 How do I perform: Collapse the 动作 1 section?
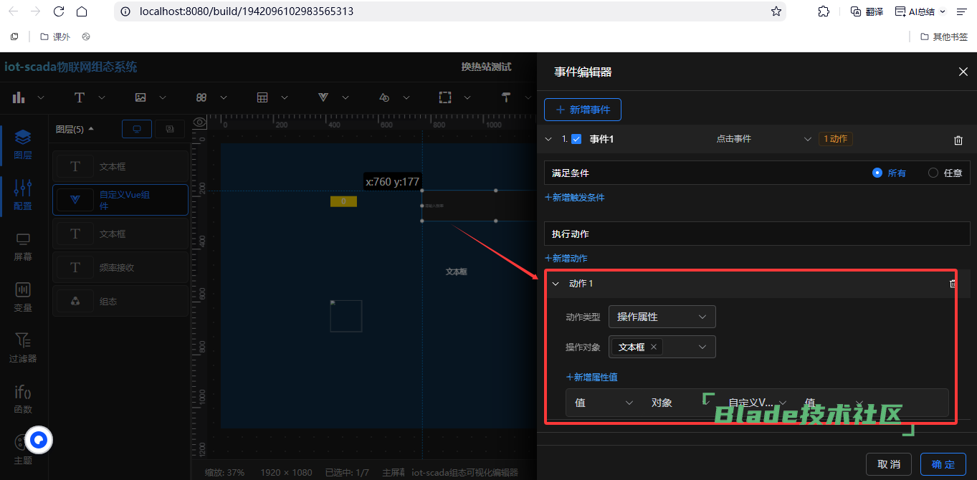pyautogui.click(x=555, y=284)
